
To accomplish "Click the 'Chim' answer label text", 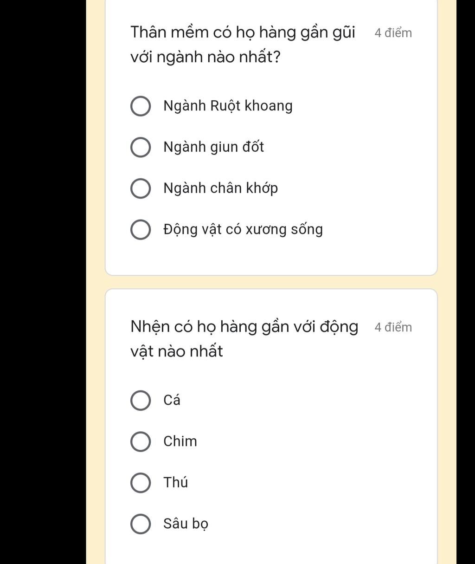I will click(180, 441).
